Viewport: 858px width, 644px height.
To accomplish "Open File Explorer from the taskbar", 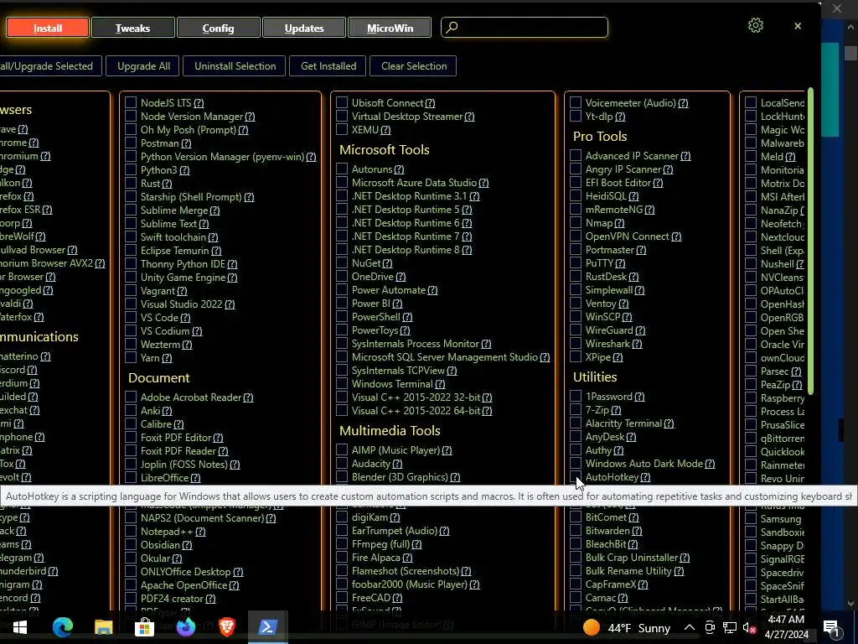I will [x=103, y=626].
